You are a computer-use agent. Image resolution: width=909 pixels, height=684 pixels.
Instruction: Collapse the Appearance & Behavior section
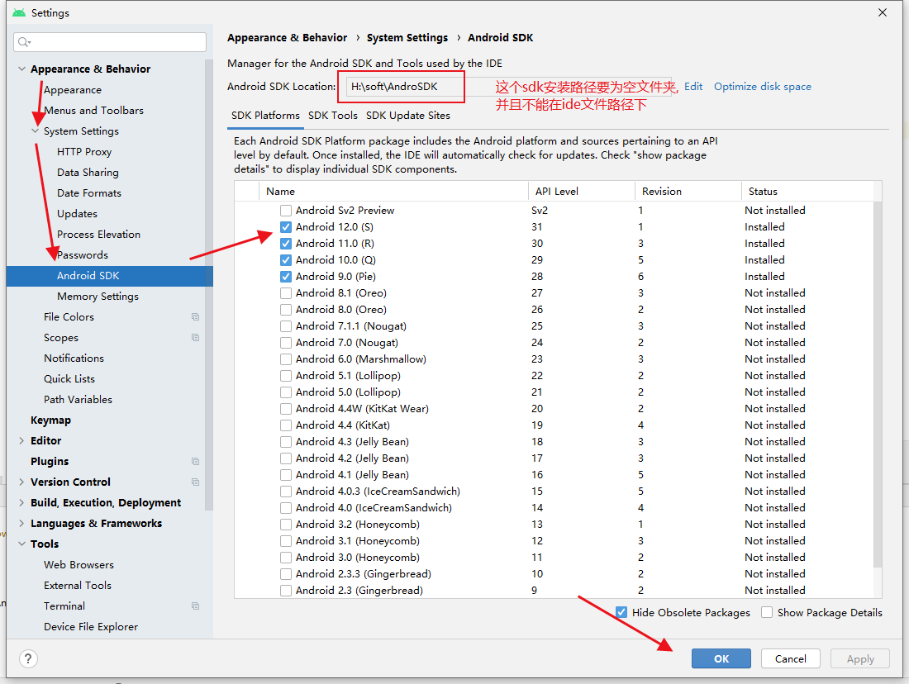point(21,69)
